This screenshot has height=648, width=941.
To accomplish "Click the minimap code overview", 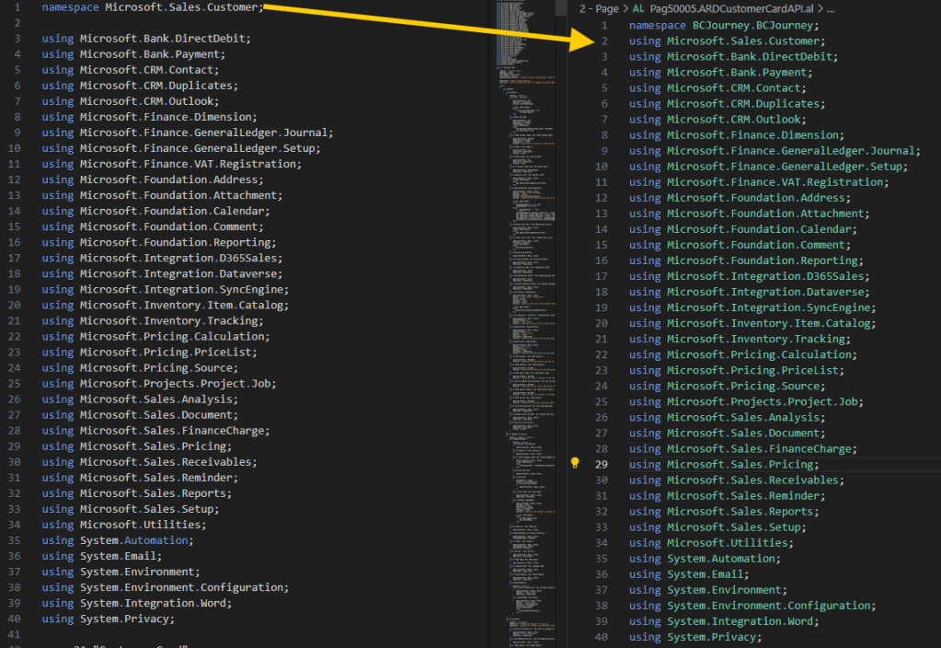I will [x=522, y=276].
